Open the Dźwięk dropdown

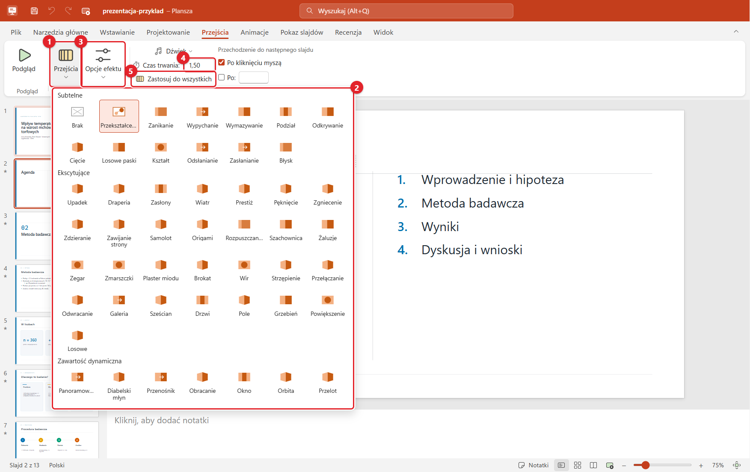click(x=174, y=51)
